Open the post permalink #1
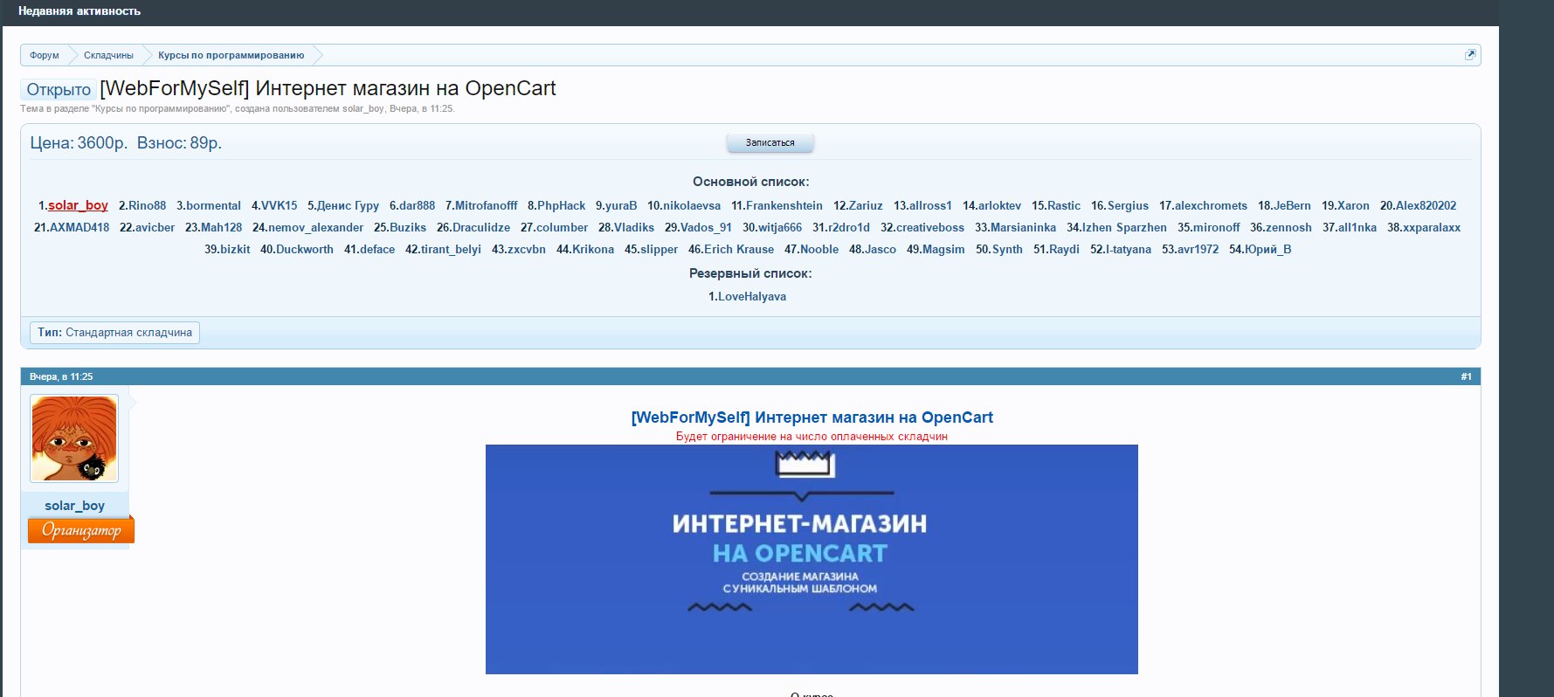The width and height of the screenshot is (1554, 697). pos(1466,376)
